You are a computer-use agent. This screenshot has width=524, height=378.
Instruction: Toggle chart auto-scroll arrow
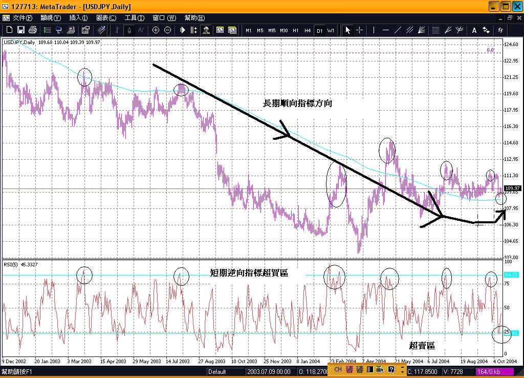[x=183, y=30]
